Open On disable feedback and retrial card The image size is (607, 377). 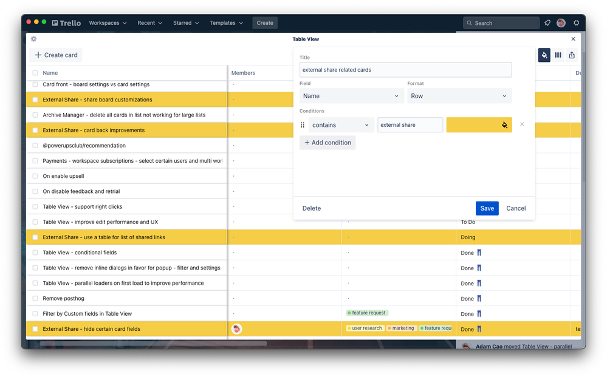81,191
